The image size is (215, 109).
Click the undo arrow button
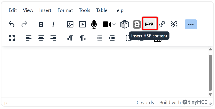pyautogui.click(x=12, y=24)
